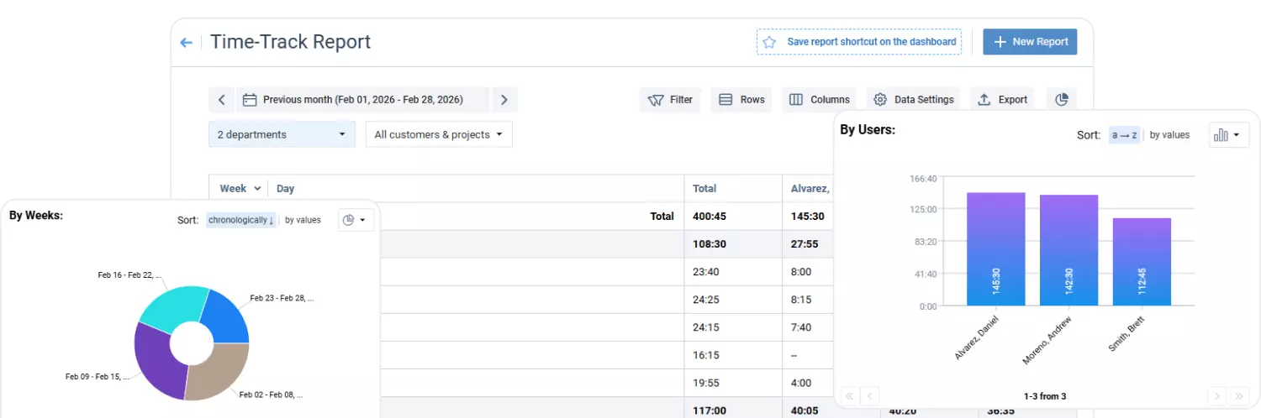Expand the 2 departments dropdown
1261x418 pixels.
tap(281, 134)
